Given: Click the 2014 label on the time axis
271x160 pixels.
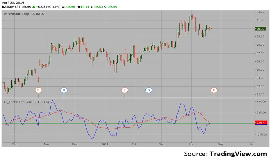Looking at the screenshot, I should coord(105,144).
